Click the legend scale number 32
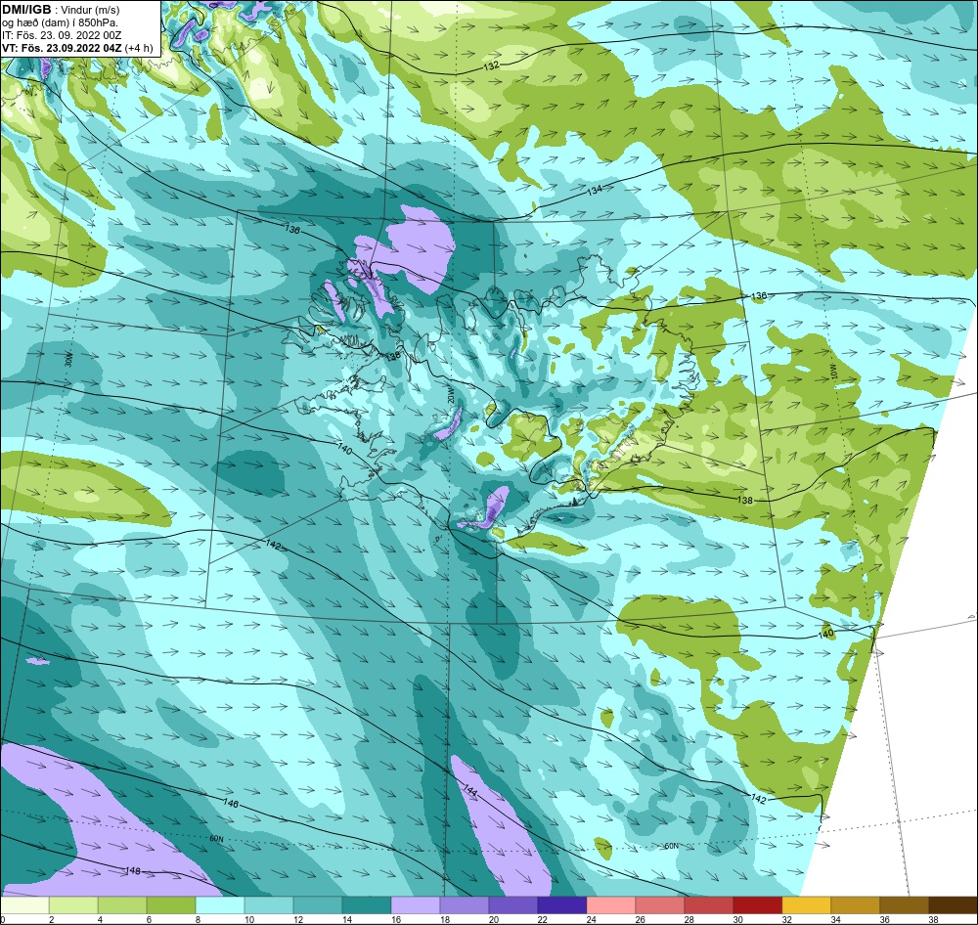 click(786, 919)
